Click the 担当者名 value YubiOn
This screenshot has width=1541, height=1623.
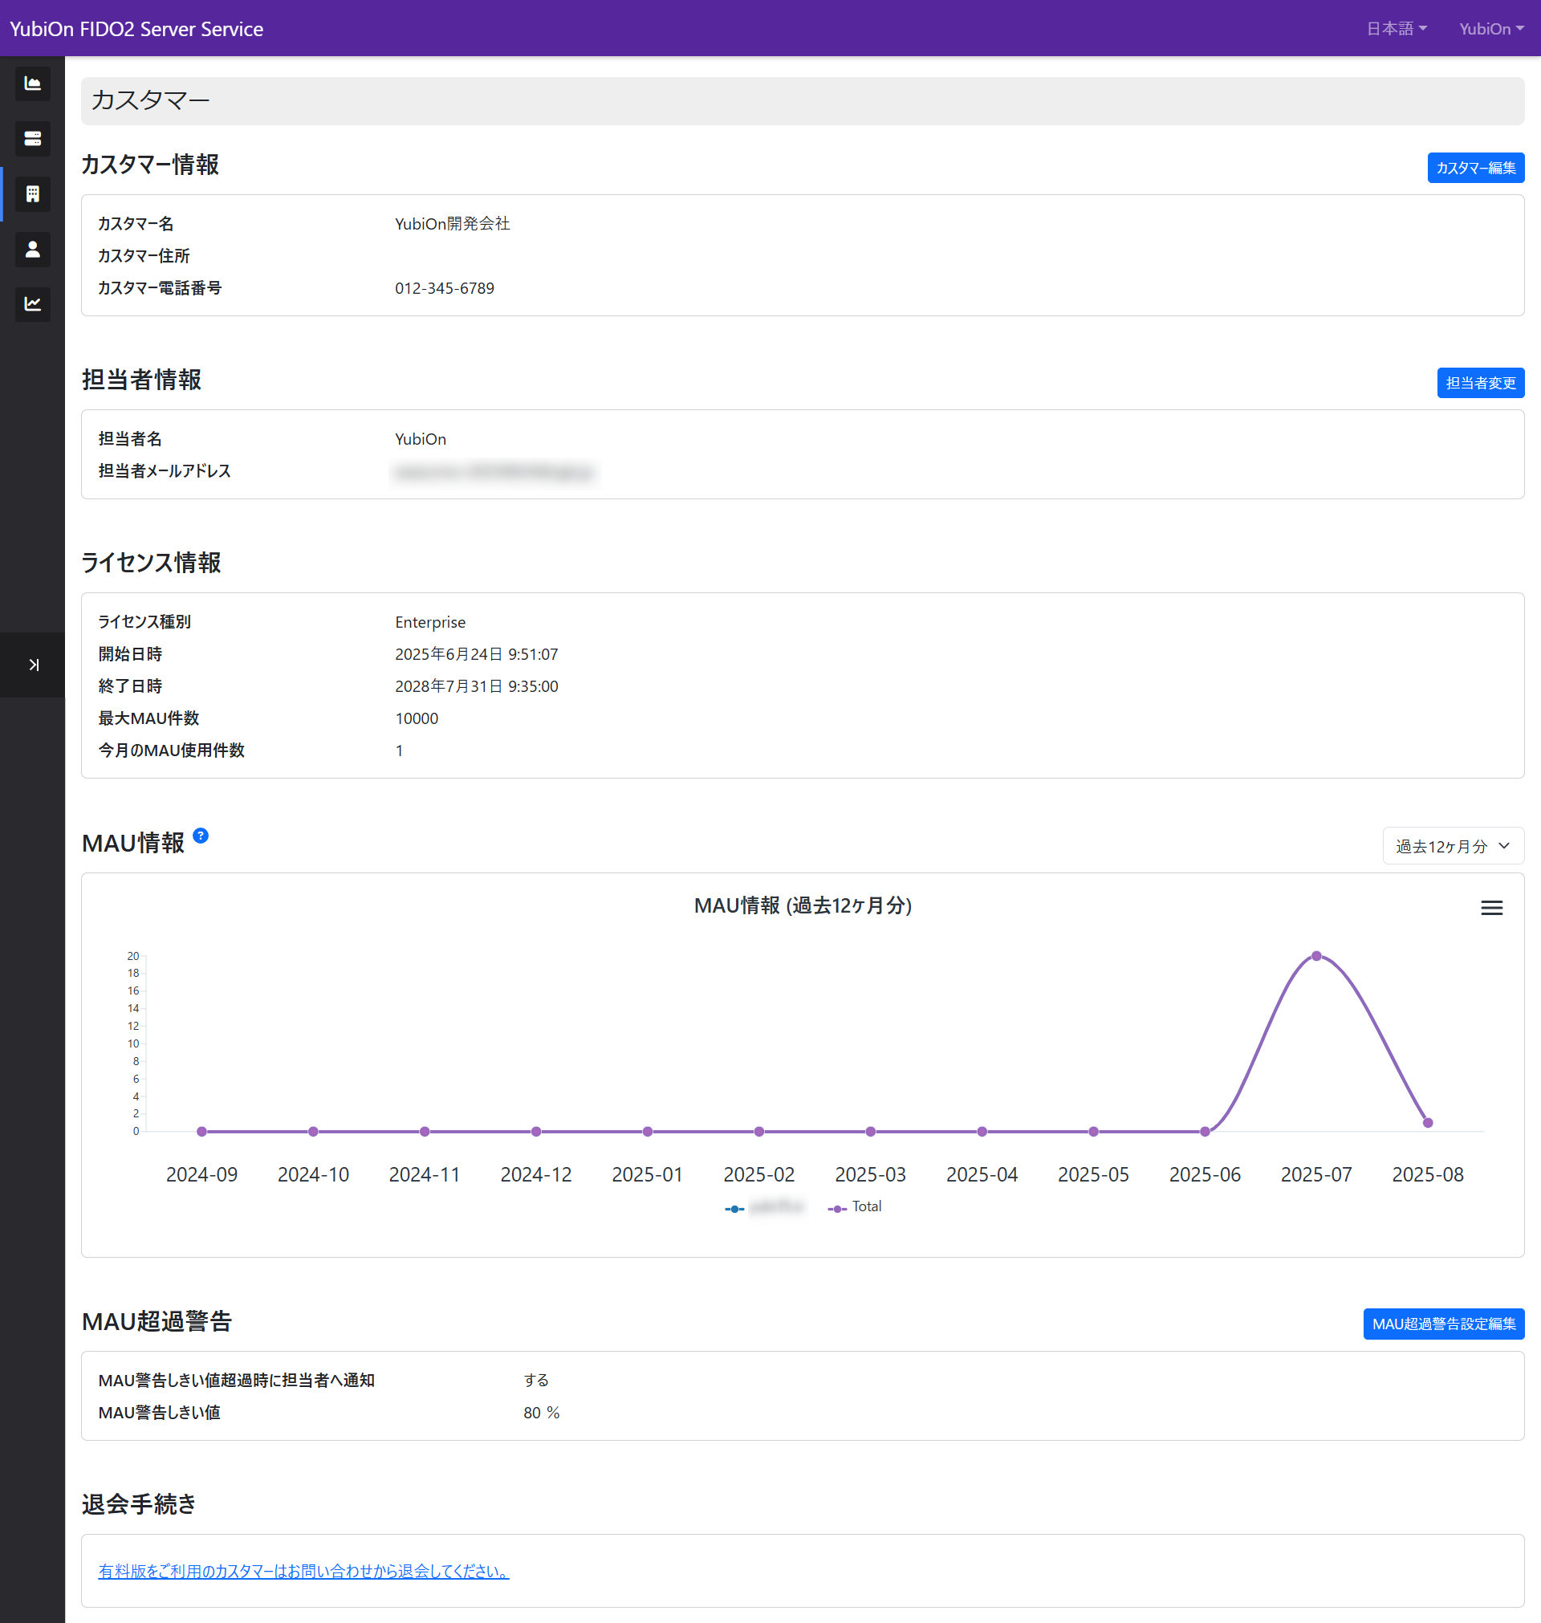coord(421,439)
